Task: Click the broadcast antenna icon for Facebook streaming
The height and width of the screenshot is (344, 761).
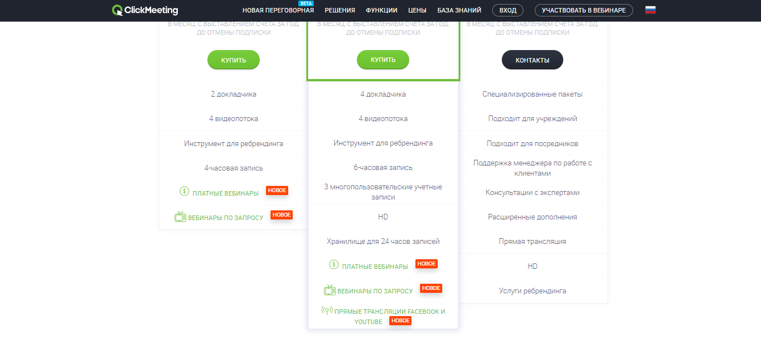Action: [x=327, y=310]
